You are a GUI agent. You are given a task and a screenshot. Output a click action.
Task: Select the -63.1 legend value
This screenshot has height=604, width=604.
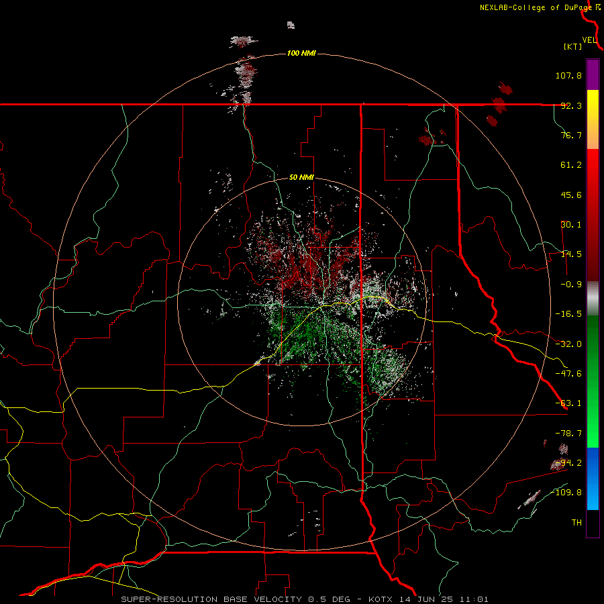click(568, 403)
